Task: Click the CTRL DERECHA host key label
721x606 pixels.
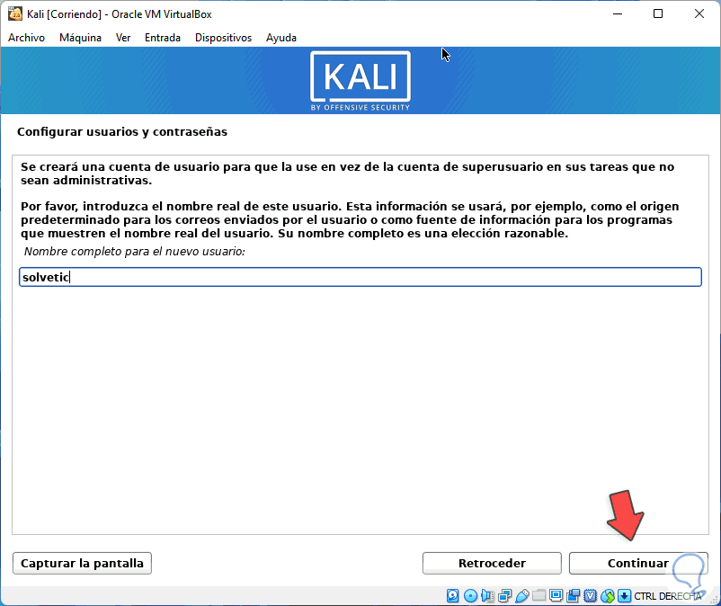Action: 668,596
